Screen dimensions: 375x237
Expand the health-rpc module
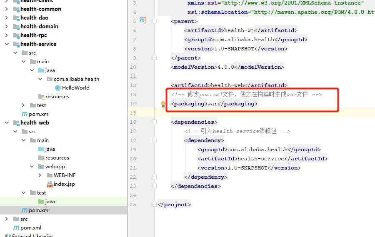6,35
